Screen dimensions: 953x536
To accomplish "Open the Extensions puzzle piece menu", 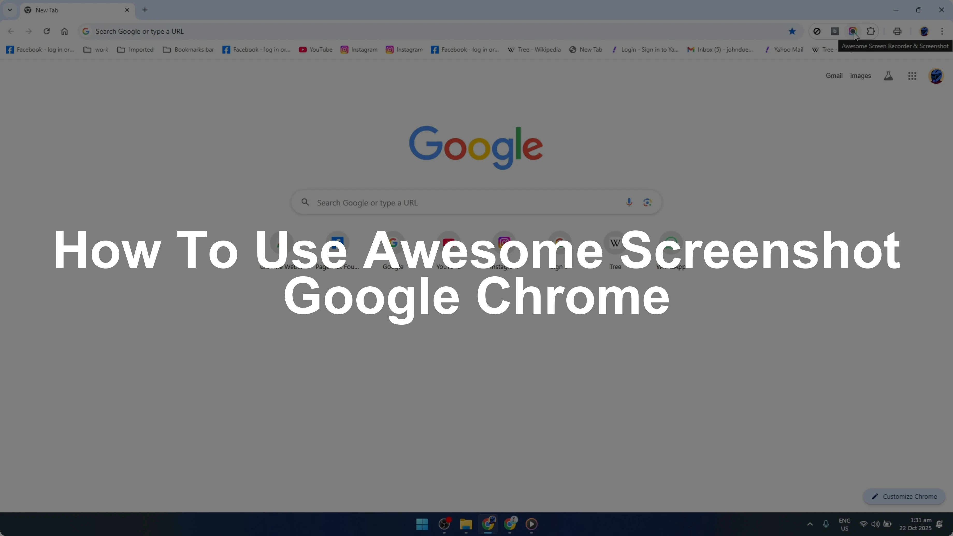I will (871, 31).
